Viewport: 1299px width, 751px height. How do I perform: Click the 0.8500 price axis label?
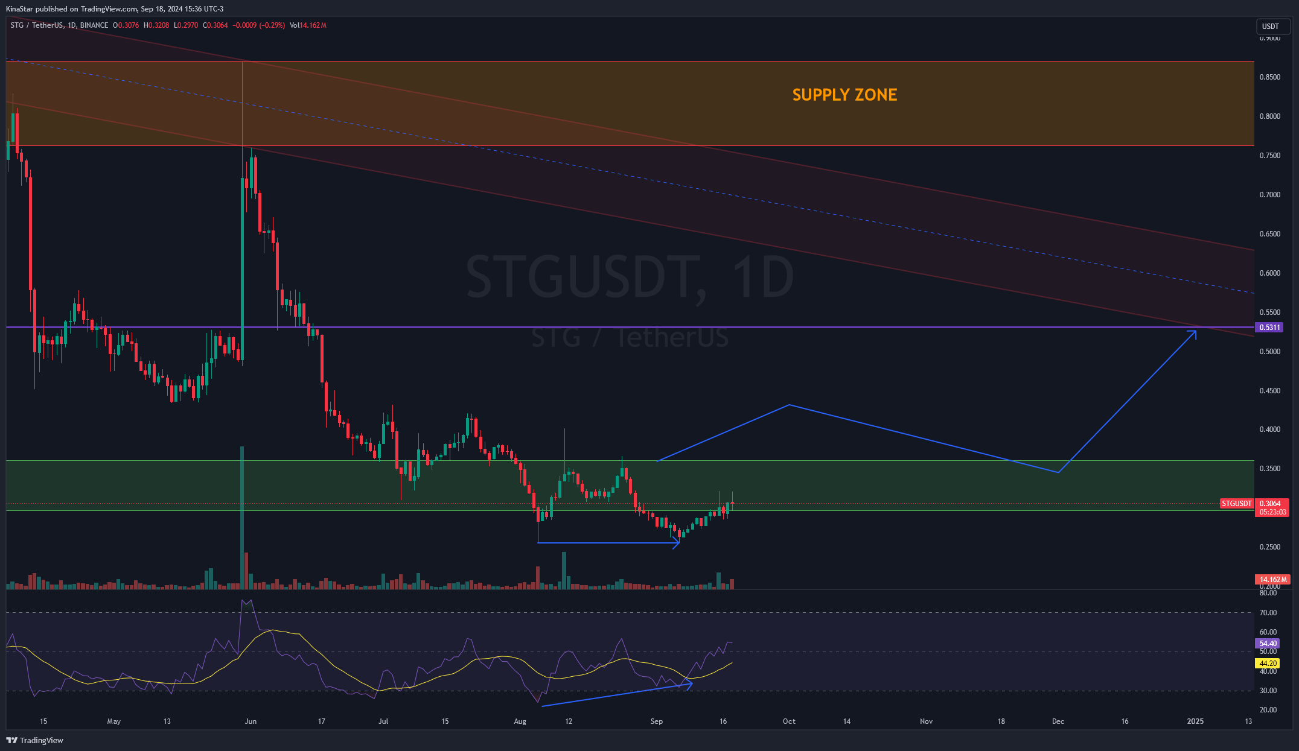coord(1269,77)
